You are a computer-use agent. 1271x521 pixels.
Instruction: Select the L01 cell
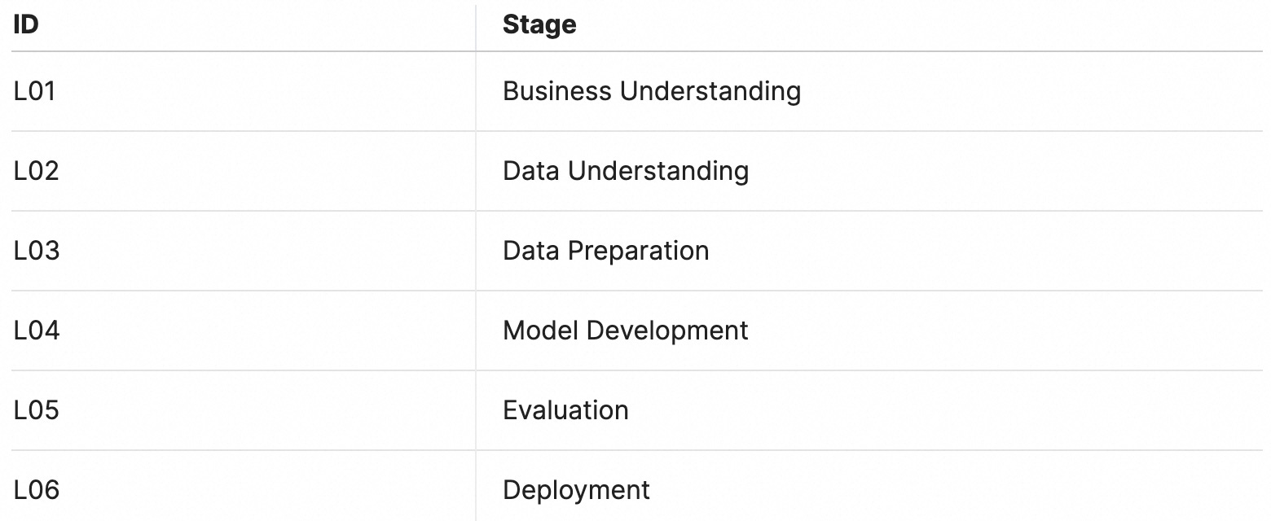click(243, 91)
